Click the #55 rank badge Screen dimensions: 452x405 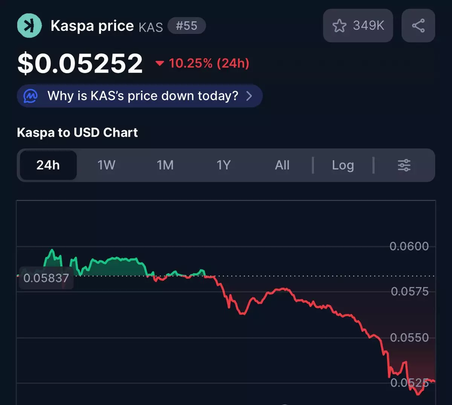[x=186, y=26]
